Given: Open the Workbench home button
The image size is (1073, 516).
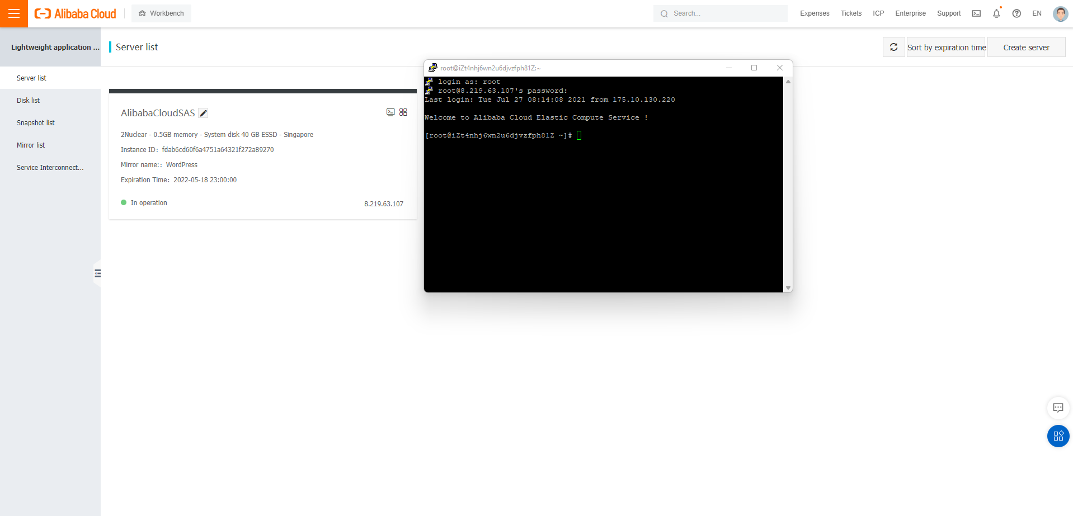Looking at the screenshot, I should 161,13.
